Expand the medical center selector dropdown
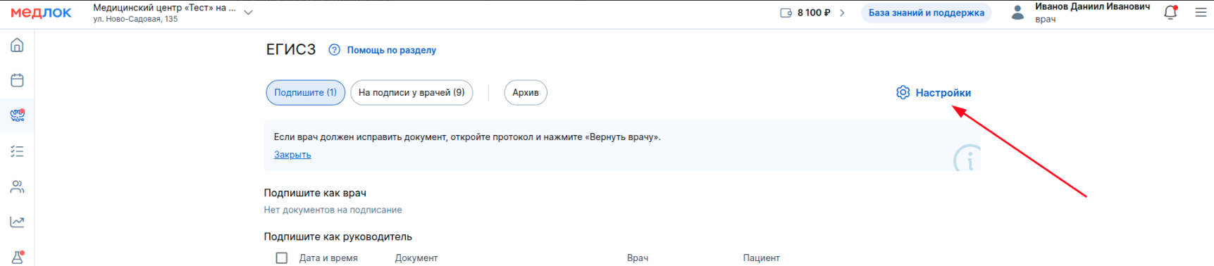1214x266 pixels. pyautogui.click(x=248, y=13)
